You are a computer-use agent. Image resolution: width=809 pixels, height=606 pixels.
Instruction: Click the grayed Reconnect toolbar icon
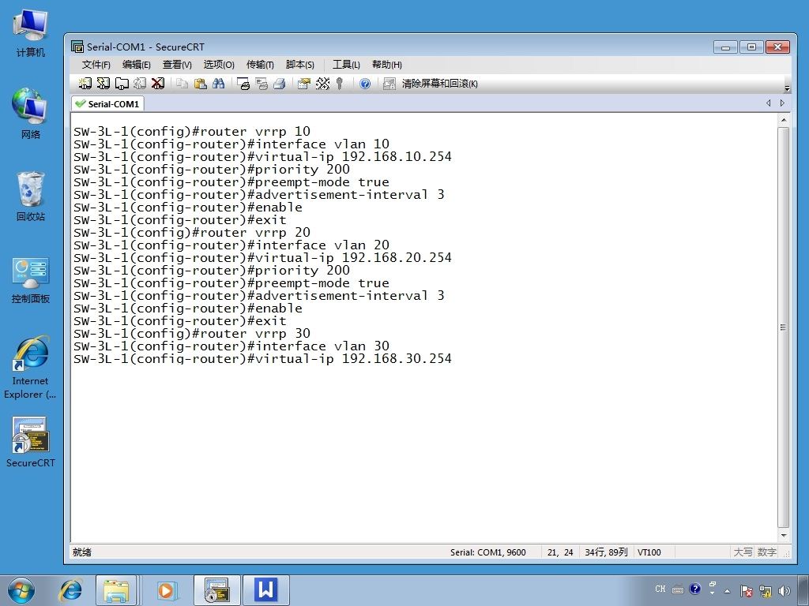click(x=140, y=84)
